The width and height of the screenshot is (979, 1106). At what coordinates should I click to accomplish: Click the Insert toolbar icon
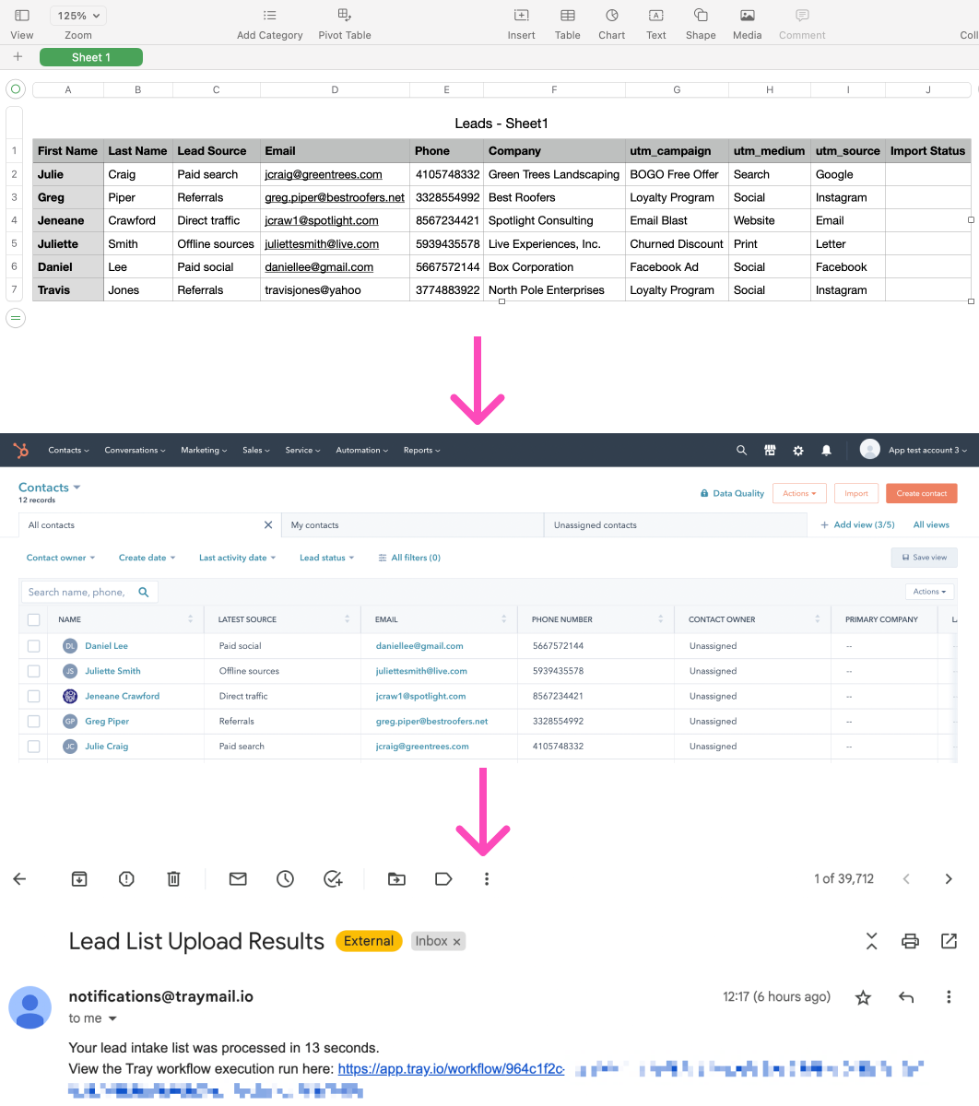(522, 16)
